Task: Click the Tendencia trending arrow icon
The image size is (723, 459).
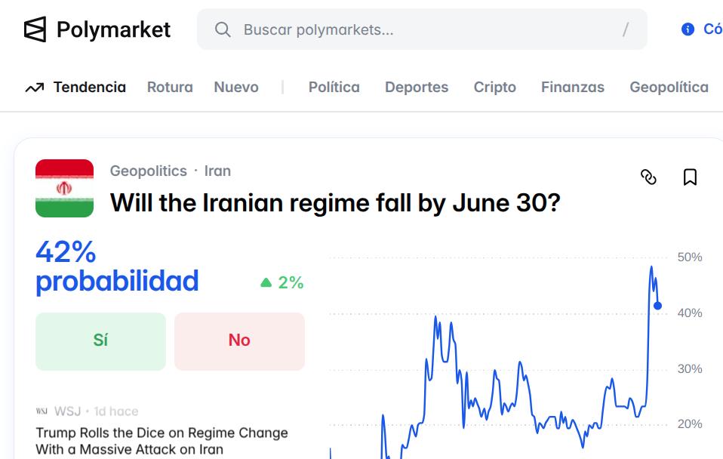Action: [x=34, y=88]
